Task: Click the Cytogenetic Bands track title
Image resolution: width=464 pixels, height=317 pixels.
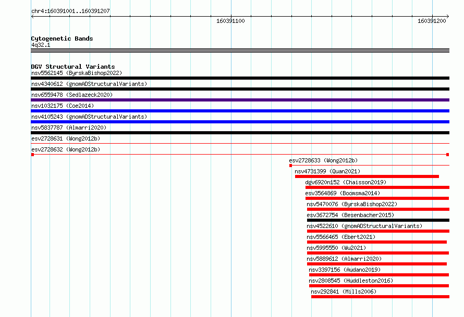Action: [x=62, y=39]
